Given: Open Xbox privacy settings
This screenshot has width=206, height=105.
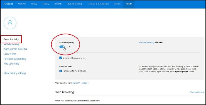Looking at the screenshot, I should tap(15, 73).
